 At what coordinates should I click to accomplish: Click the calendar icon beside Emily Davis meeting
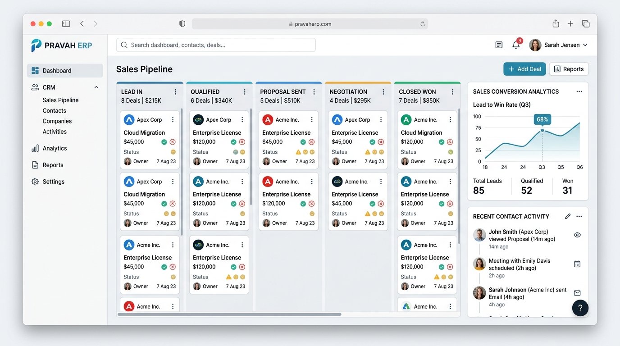click(577, 264)
